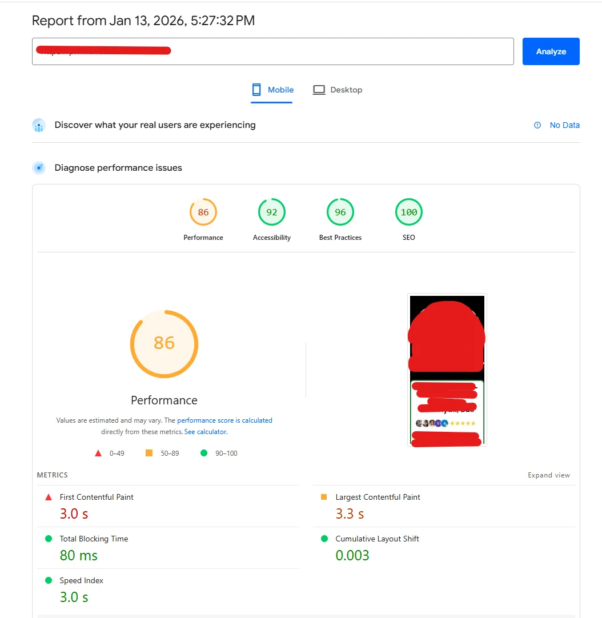This screenshot has width=602, height=618.
Task: Click the Analyze button
Action: pyautogui.click(x=550, y=51)
